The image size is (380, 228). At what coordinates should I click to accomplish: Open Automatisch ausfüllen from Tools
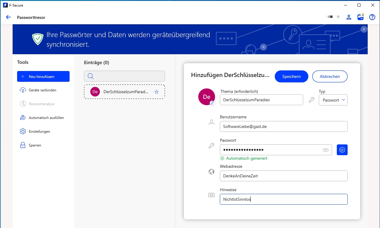pyautogui.click(x=46, y=118)
